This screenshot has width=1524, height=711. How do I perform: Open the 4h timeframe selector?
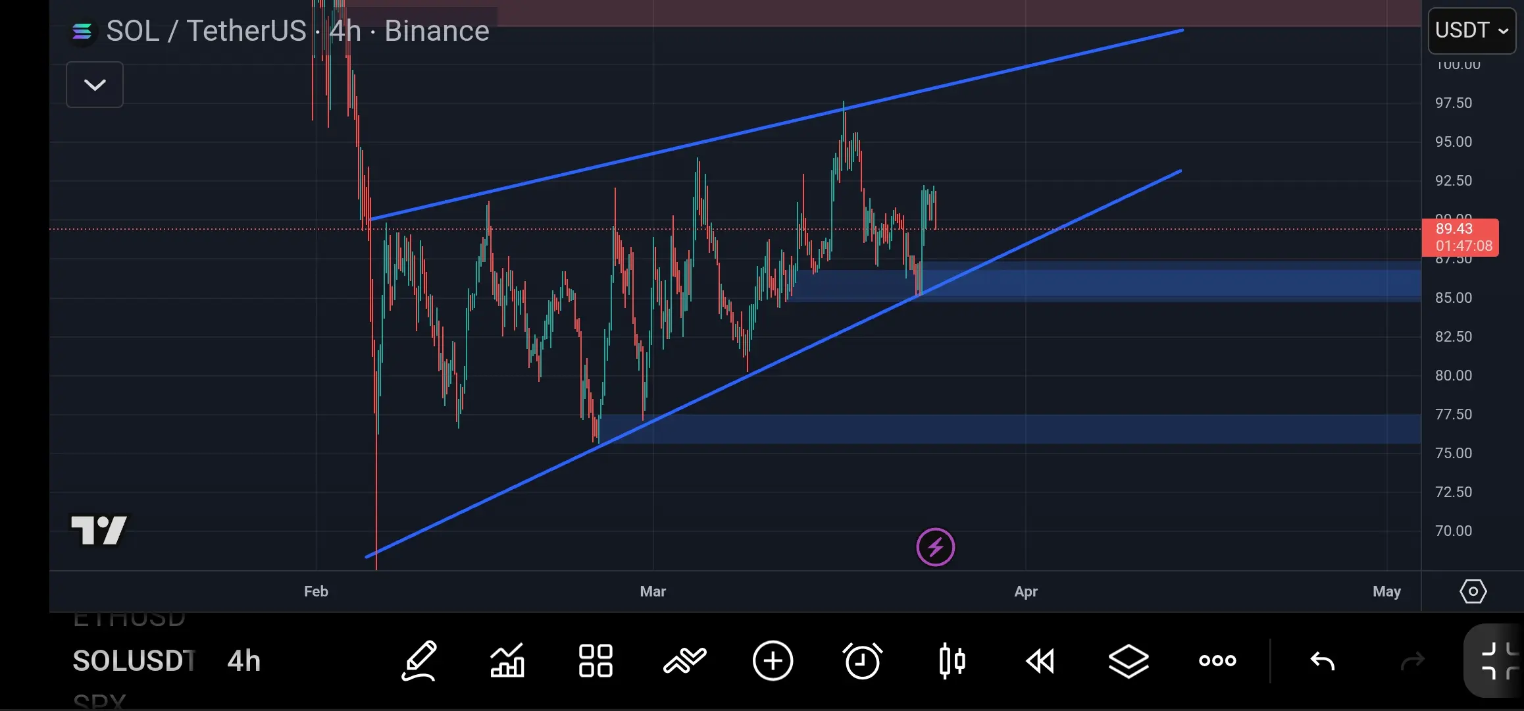click(243, 660)
